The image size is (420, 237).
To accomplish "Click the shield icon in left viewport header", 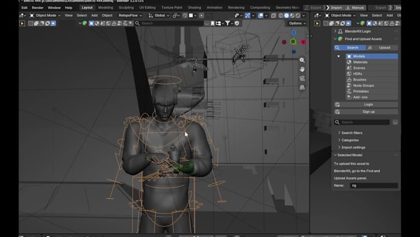I will point(237,24).
